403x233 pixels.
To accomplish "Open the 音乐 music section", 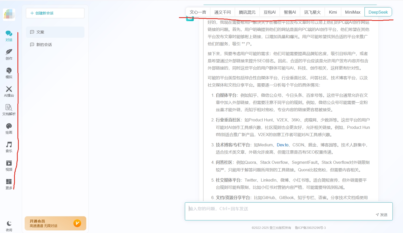I will [9, 147].
